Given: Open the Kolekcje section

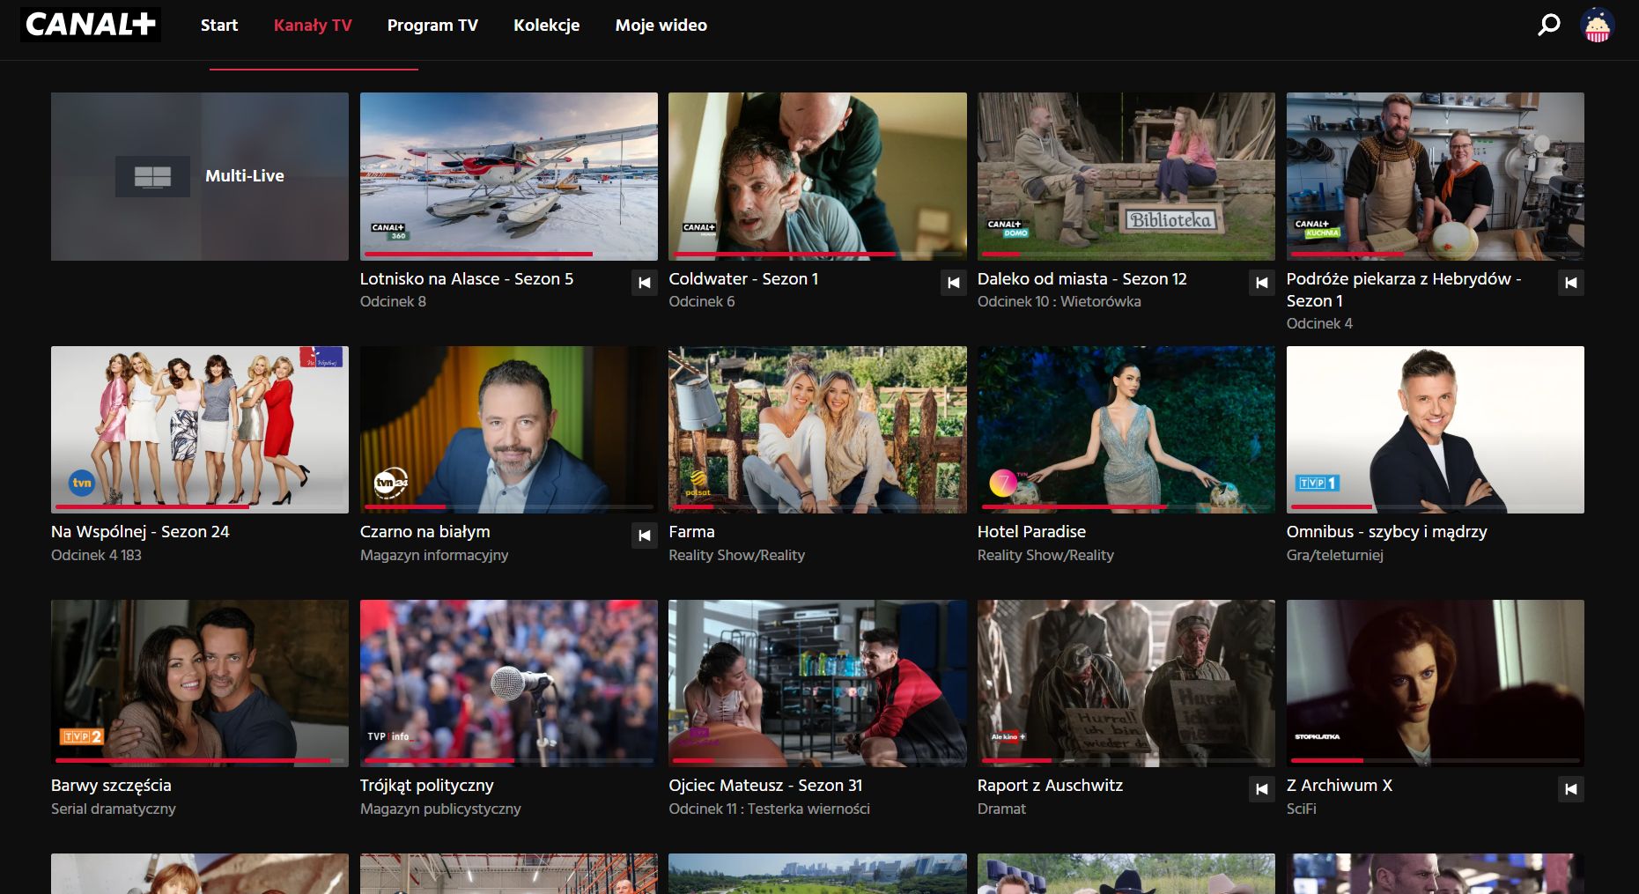Looking at the screenshot, I should click(x=547, y=25).
